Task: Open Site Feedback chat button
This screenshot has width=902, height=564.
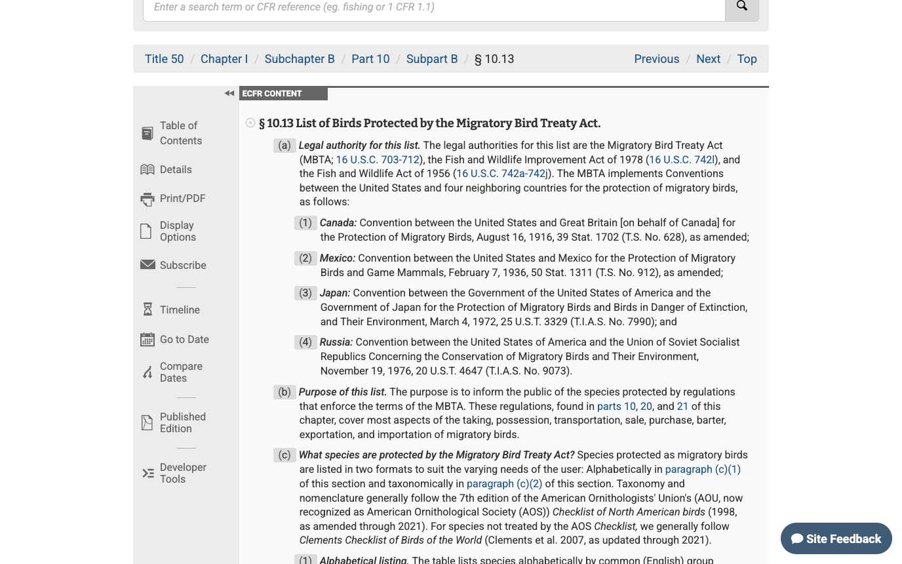Action: click(836, 538)
